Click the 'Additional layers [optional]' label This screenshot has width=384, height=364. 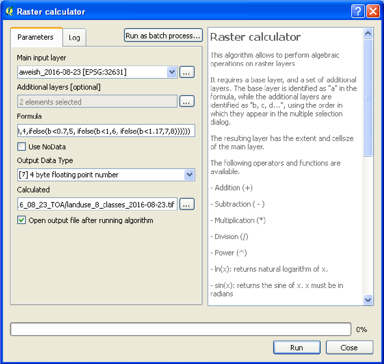[x=59, y=87]
